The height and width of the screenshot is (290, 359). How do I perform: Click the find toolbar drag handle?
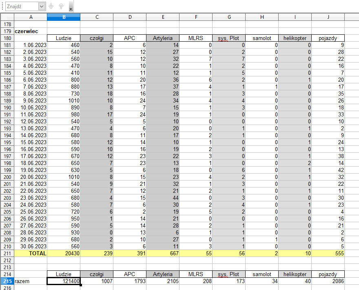coord(2,7)
